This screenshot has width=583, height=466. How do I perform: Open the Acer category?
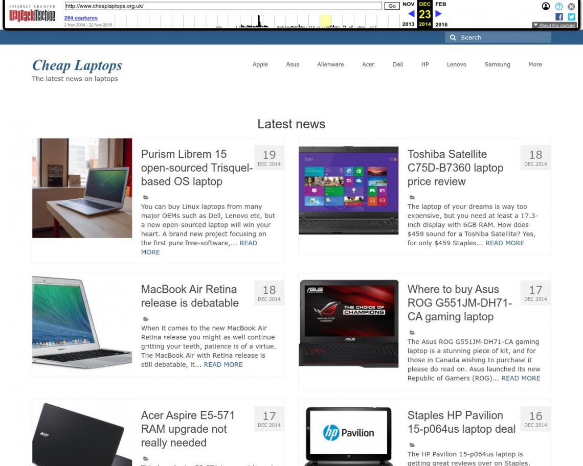coord(368,64)
